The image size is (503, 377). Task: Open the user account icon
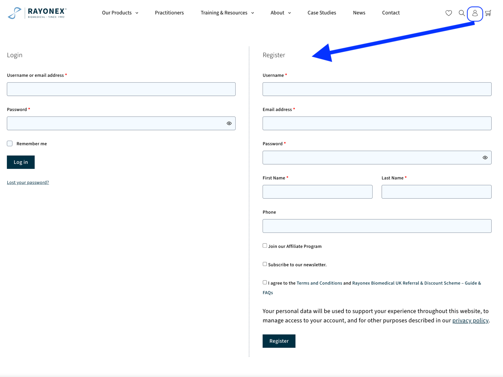[x=475, y=13]
